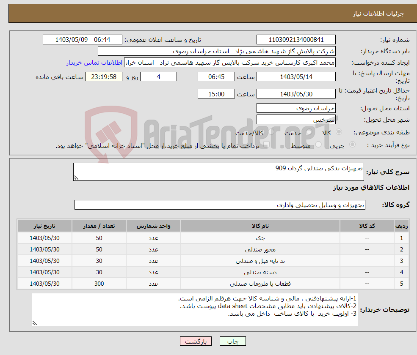This screenshot has height=355, width=417.
Task: Click the response deadline date 1403/05/14 field
Action: [296, 77]
